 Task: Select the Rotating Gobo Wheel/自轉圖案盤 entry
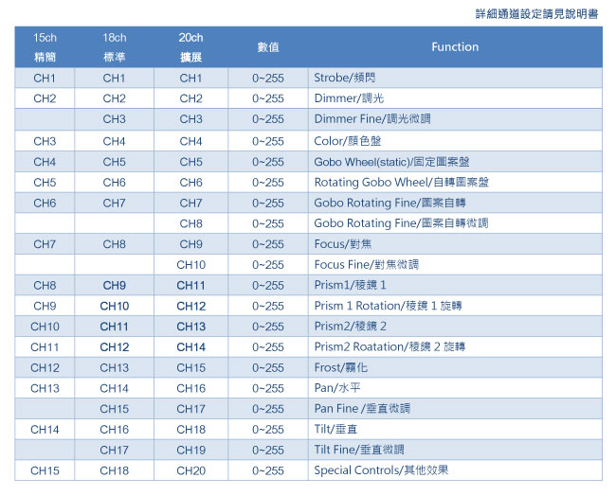click(402, 183)
